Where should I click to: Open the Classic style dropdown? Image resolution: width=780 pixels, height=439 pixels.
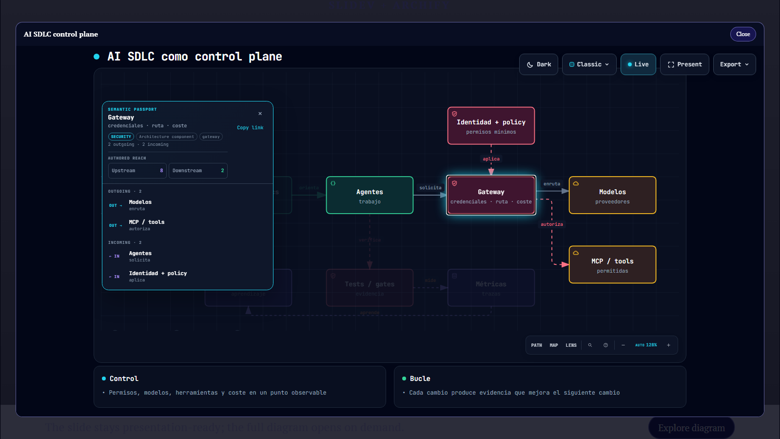pos(589,64)
